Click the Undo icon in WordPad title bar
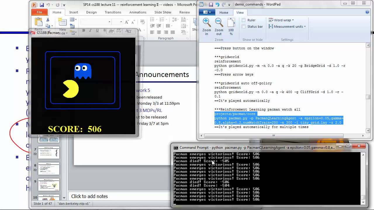 point(217,4)
